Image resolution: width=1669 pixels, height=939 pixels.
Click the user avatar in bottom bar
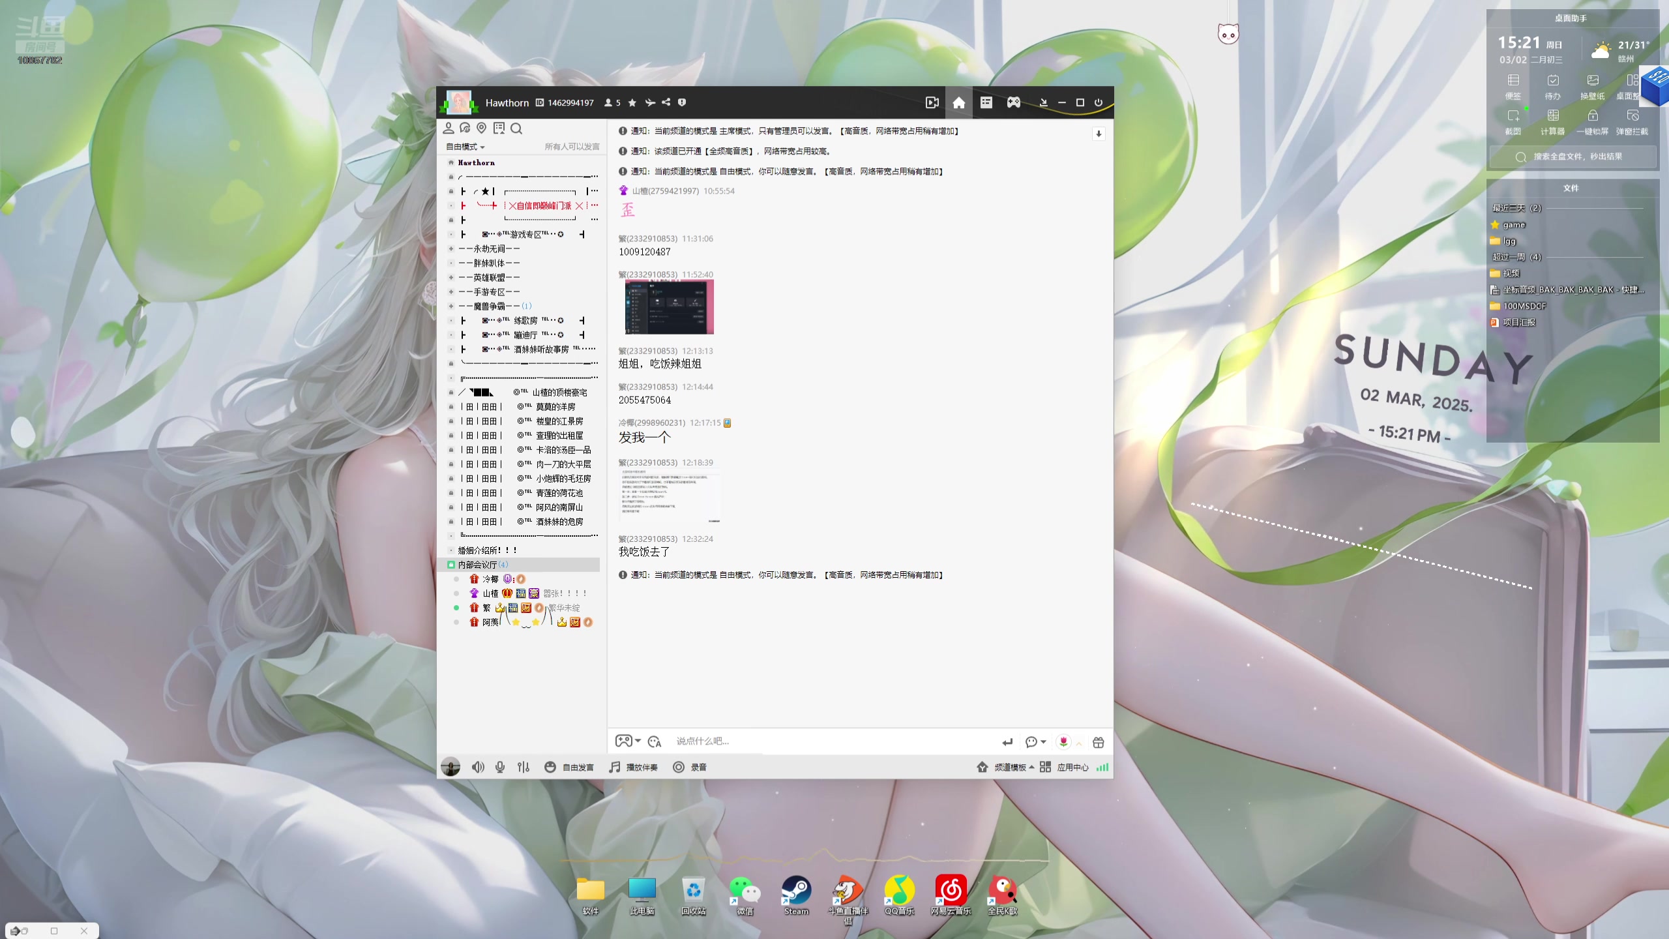450,766
